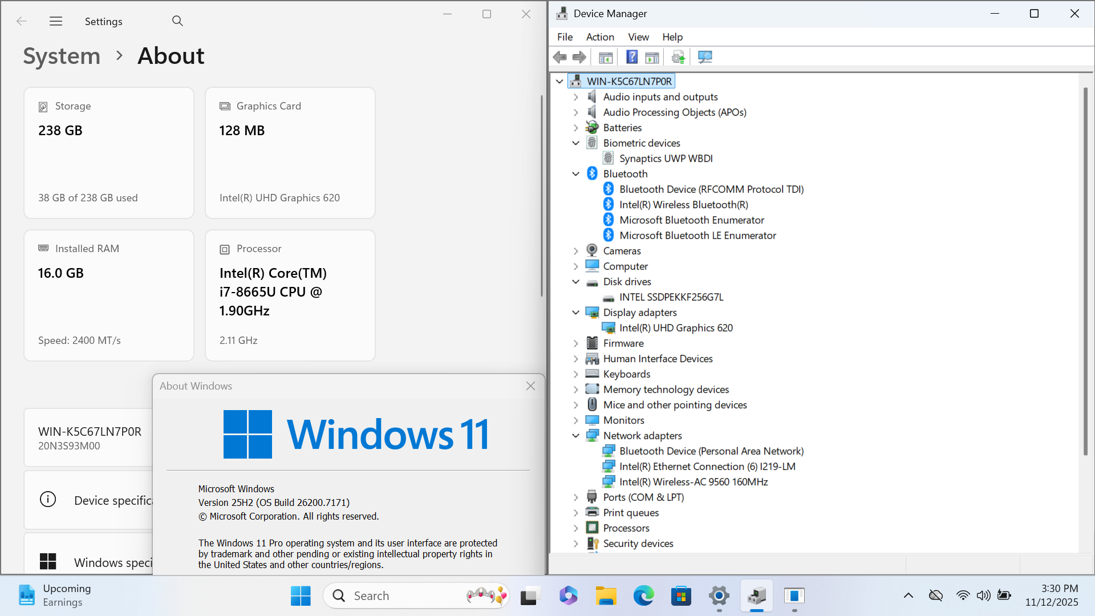Select Intel(R) Wireless Bluetooth(R) device
This screenshot has width=1095, height=616.
[683, 205]
